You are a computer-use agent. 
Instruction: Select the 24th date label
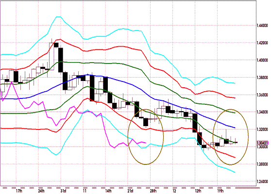[41, 191]
